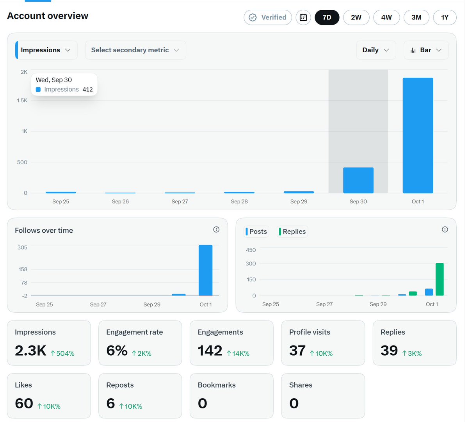Click the 1.5K y-axis label
Viewport: 468px width, 422px height.
[x=22, y=100]
